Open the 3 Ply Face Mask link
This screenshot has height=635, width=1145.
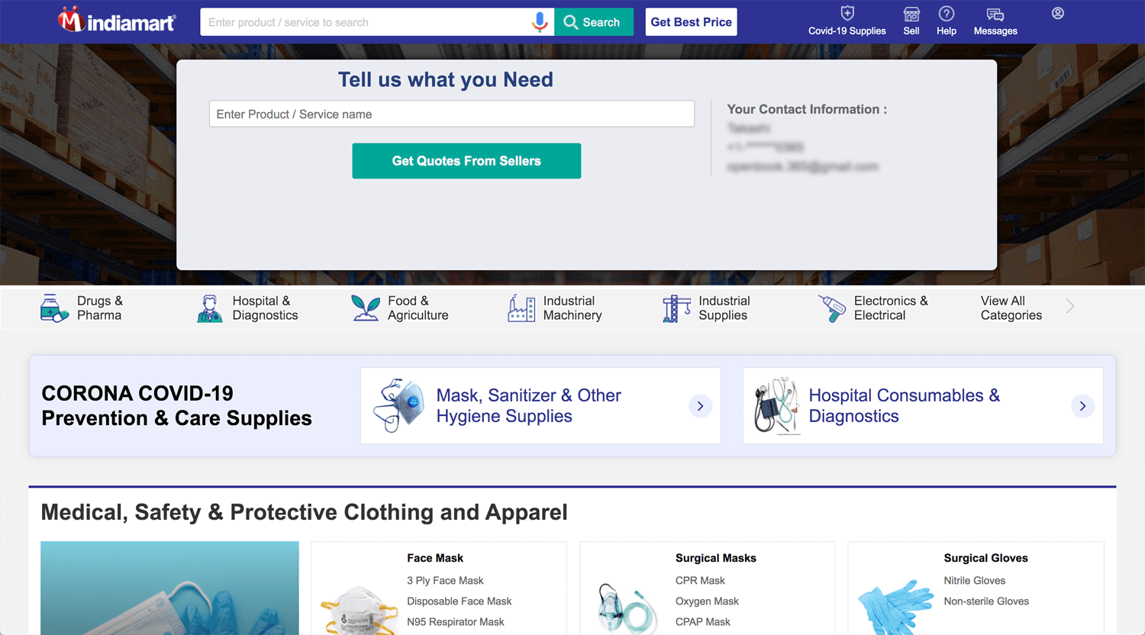(x=445, y=581)
